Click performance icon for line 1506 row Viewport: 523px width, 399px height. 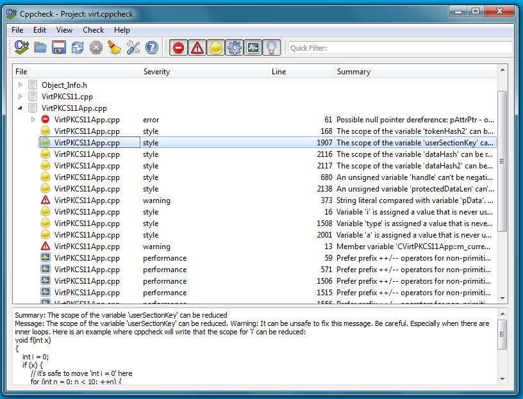[46, 281]
